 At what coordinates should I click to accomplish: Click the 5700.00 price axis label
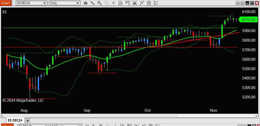tap(248, 50)
